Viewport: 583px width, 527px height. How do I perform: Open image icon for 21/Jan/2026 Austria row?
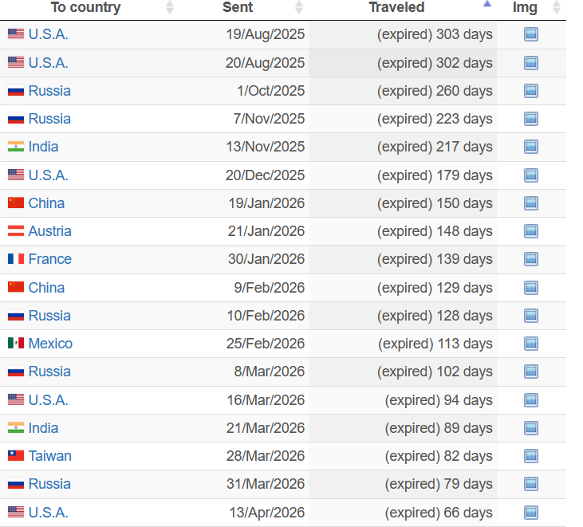pyautogui.click(x=530, y=231)
